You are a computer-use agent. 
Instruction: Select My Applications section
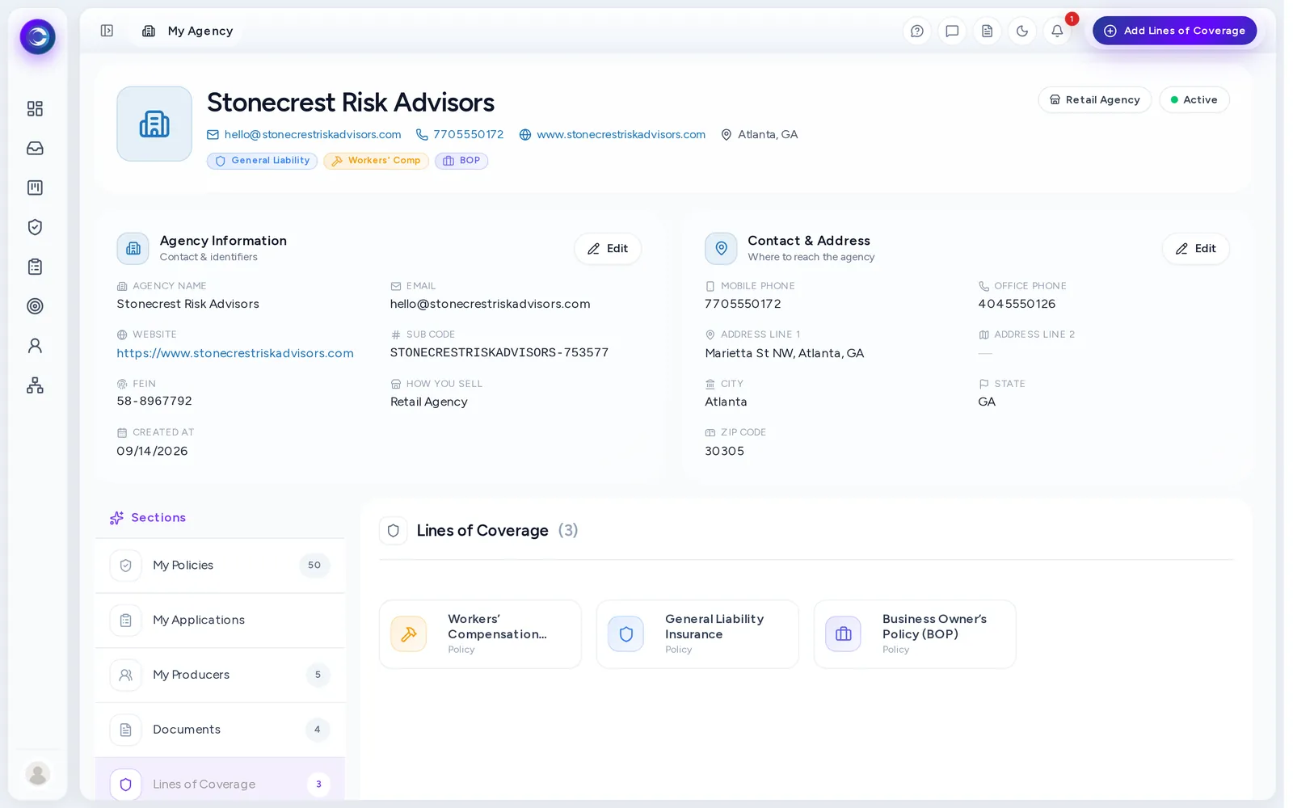(220, 621)
